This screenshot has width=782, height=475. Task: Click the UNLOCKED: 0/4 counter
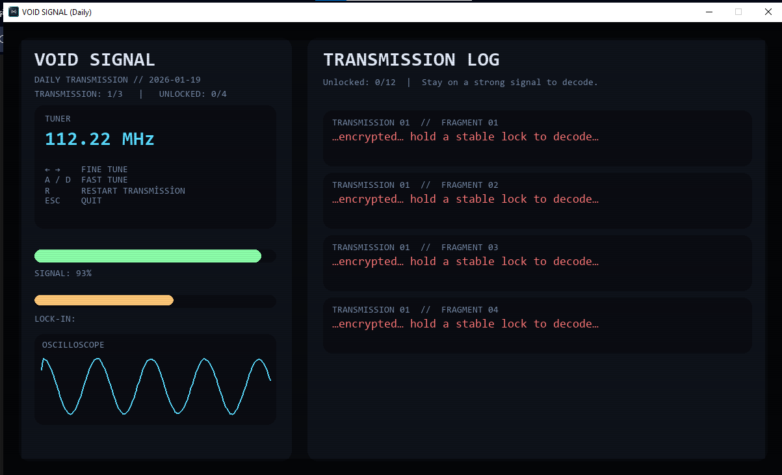pos(192,94)
